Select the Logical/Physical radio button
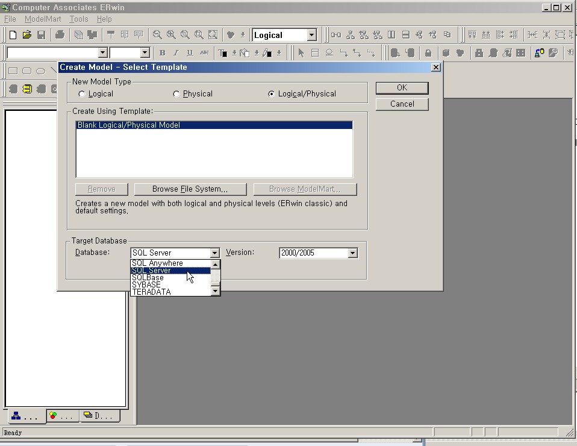577x446 pixels. [x=271, y=94]
